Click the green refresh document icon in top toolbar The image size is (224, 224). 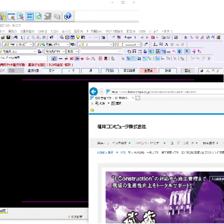tap(39, 16)
